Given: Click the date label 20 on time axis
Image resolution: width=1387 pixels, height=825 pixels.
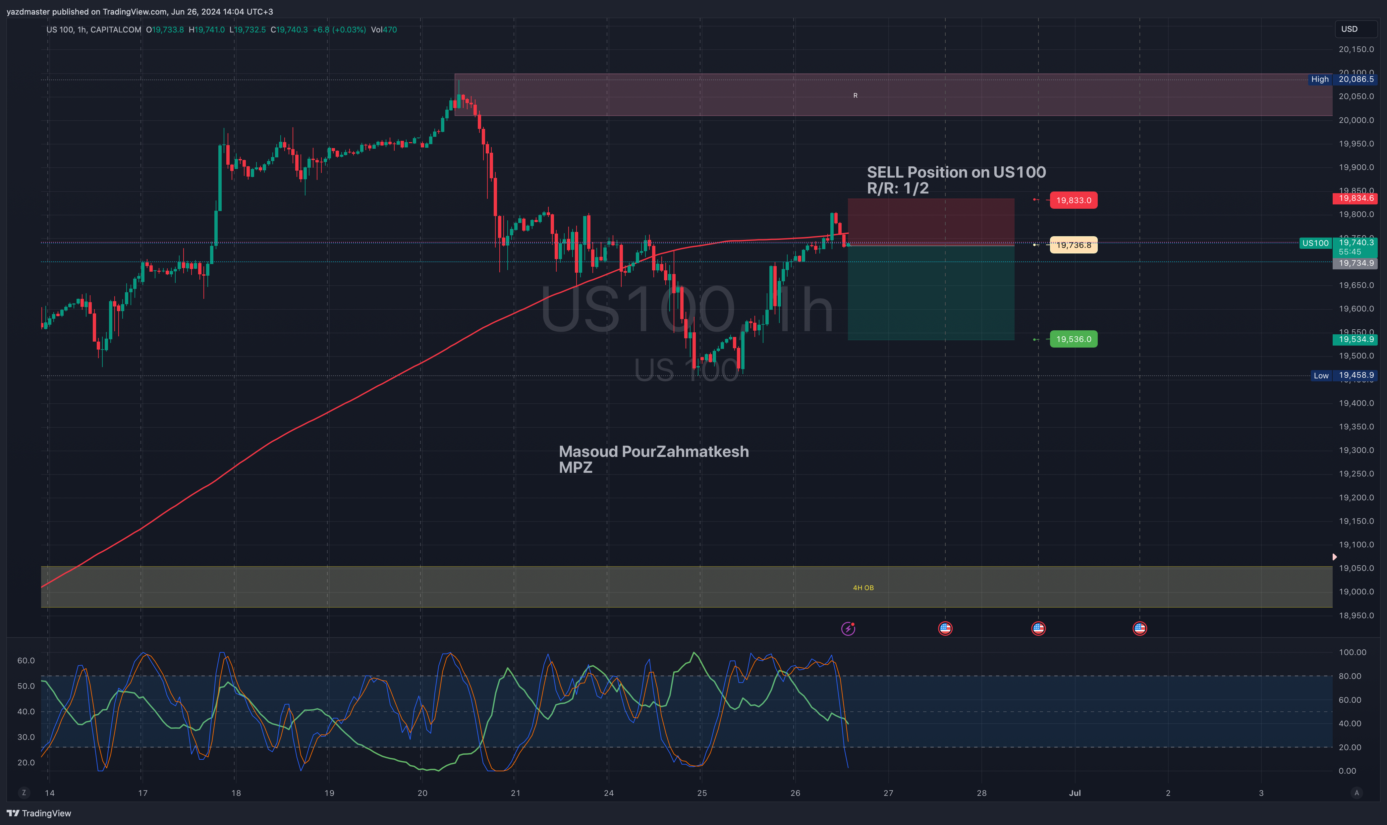Looking at the screenshot, I should 422,793.
